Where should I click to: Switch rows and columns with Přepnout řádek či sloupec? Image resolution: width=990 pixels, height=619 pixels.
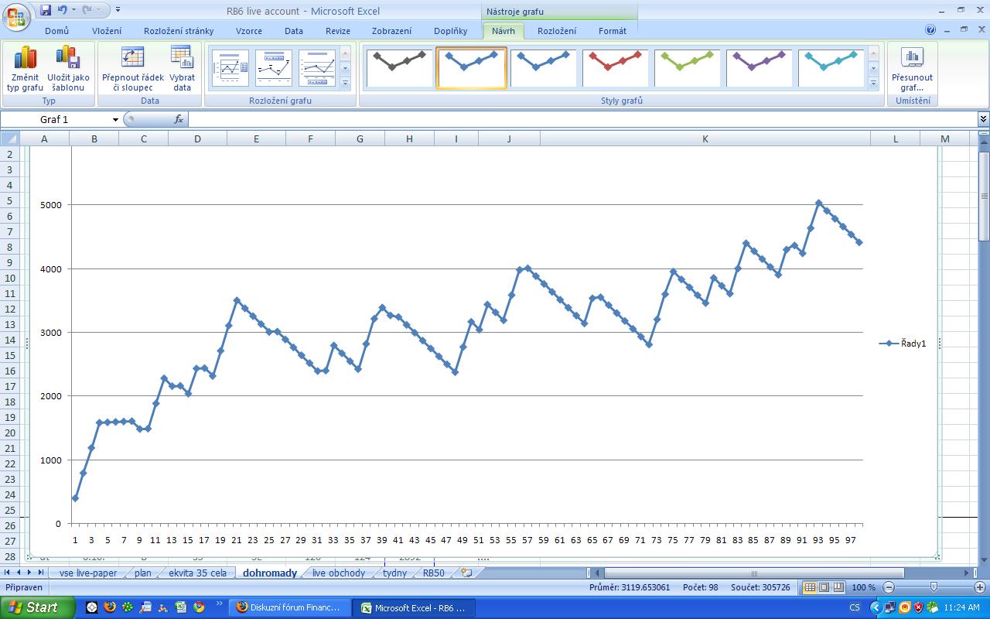[x=133, y=69]
